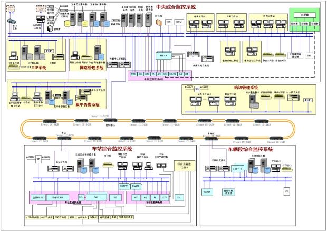Screen dimensions: 327x231
Task: Select the 培训管理系统 heading
Action: point(246,87)
